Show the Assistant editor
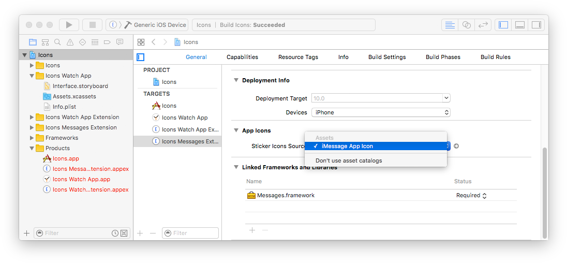567x263 pixels. (x=467, y=25)
